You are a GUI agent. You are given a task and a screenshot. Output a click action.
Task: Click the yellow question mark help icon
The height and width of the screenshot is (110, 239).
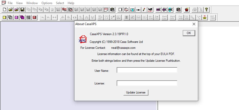pos(206,10)
